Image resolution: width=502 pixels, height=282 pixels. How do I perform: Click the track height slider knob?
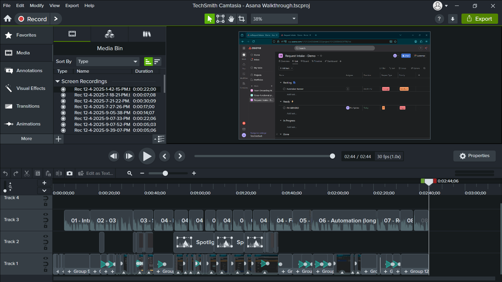(5, 191)
